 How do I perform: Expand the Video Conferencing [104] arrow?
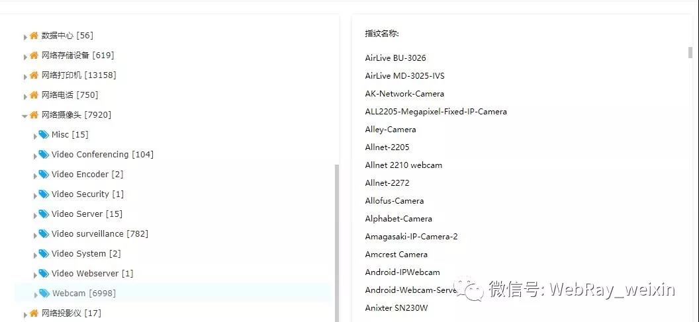35,156
